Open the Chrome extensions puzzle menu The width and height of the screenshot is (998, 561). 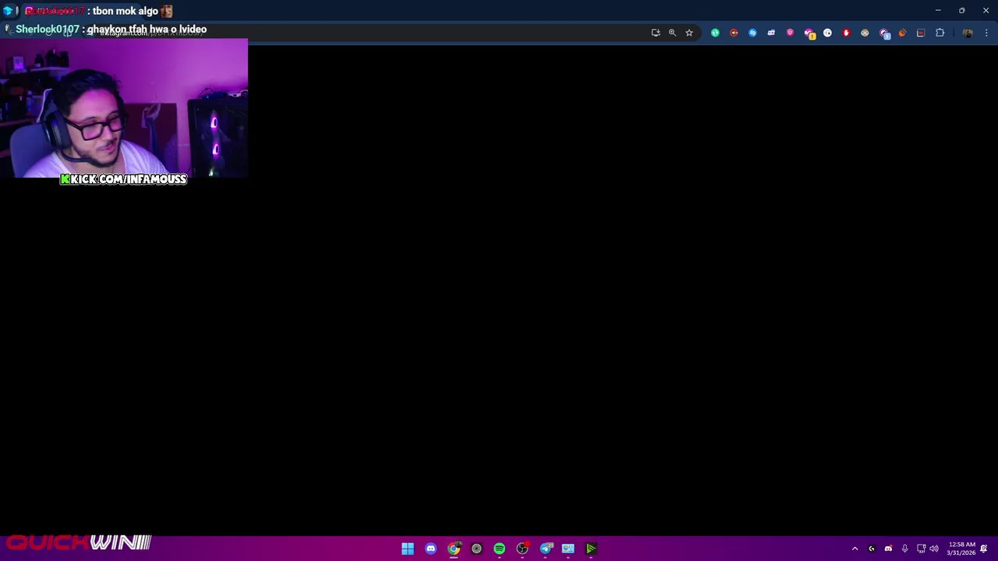(940, 33)
